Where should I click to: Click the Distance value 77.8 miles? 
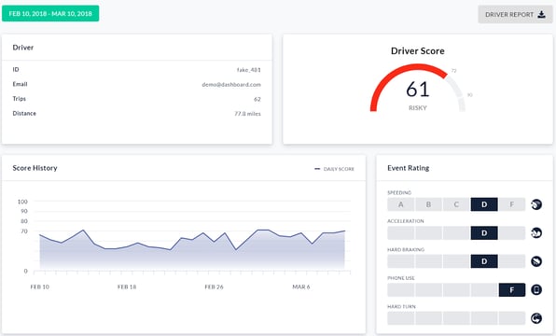click(x=247, y=114)
